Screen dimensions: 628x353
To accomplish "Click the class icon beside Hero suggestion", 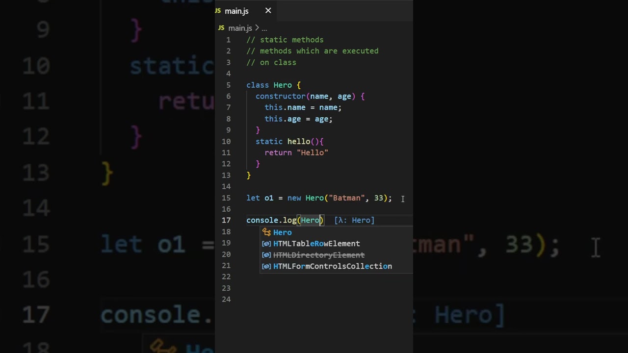I will 266,232.
